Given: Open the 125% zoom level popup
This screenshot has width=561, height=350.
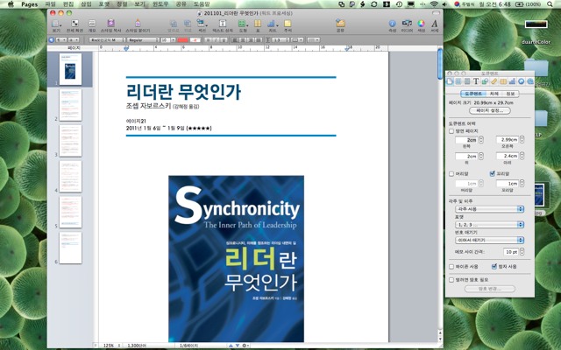Looking at the screenshot, I should click(x=111, y=346).
